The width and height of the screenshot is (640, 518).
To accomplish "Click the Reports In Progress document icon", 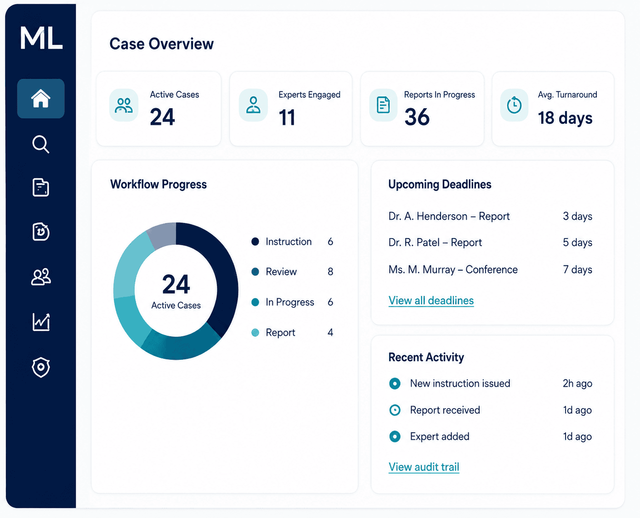I will tap(383, 105).
